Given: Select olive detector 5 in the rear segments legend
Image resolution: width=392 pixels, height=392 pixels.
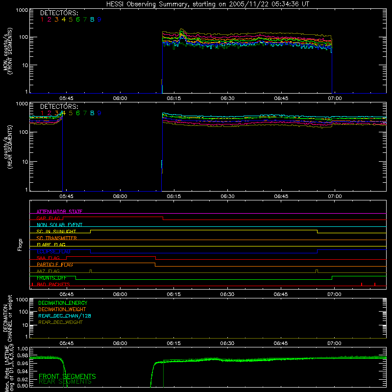Looking at the screenshot, I should coord(71,113).
